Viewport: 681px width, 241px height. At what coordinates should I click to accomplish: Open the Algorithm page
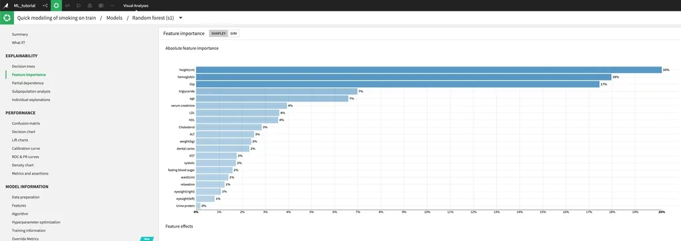[20, 214]
